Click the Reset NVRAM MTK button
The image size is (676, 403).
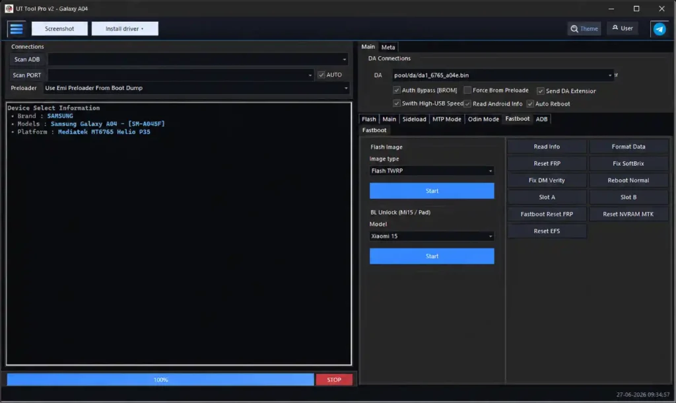pos(628,214)
